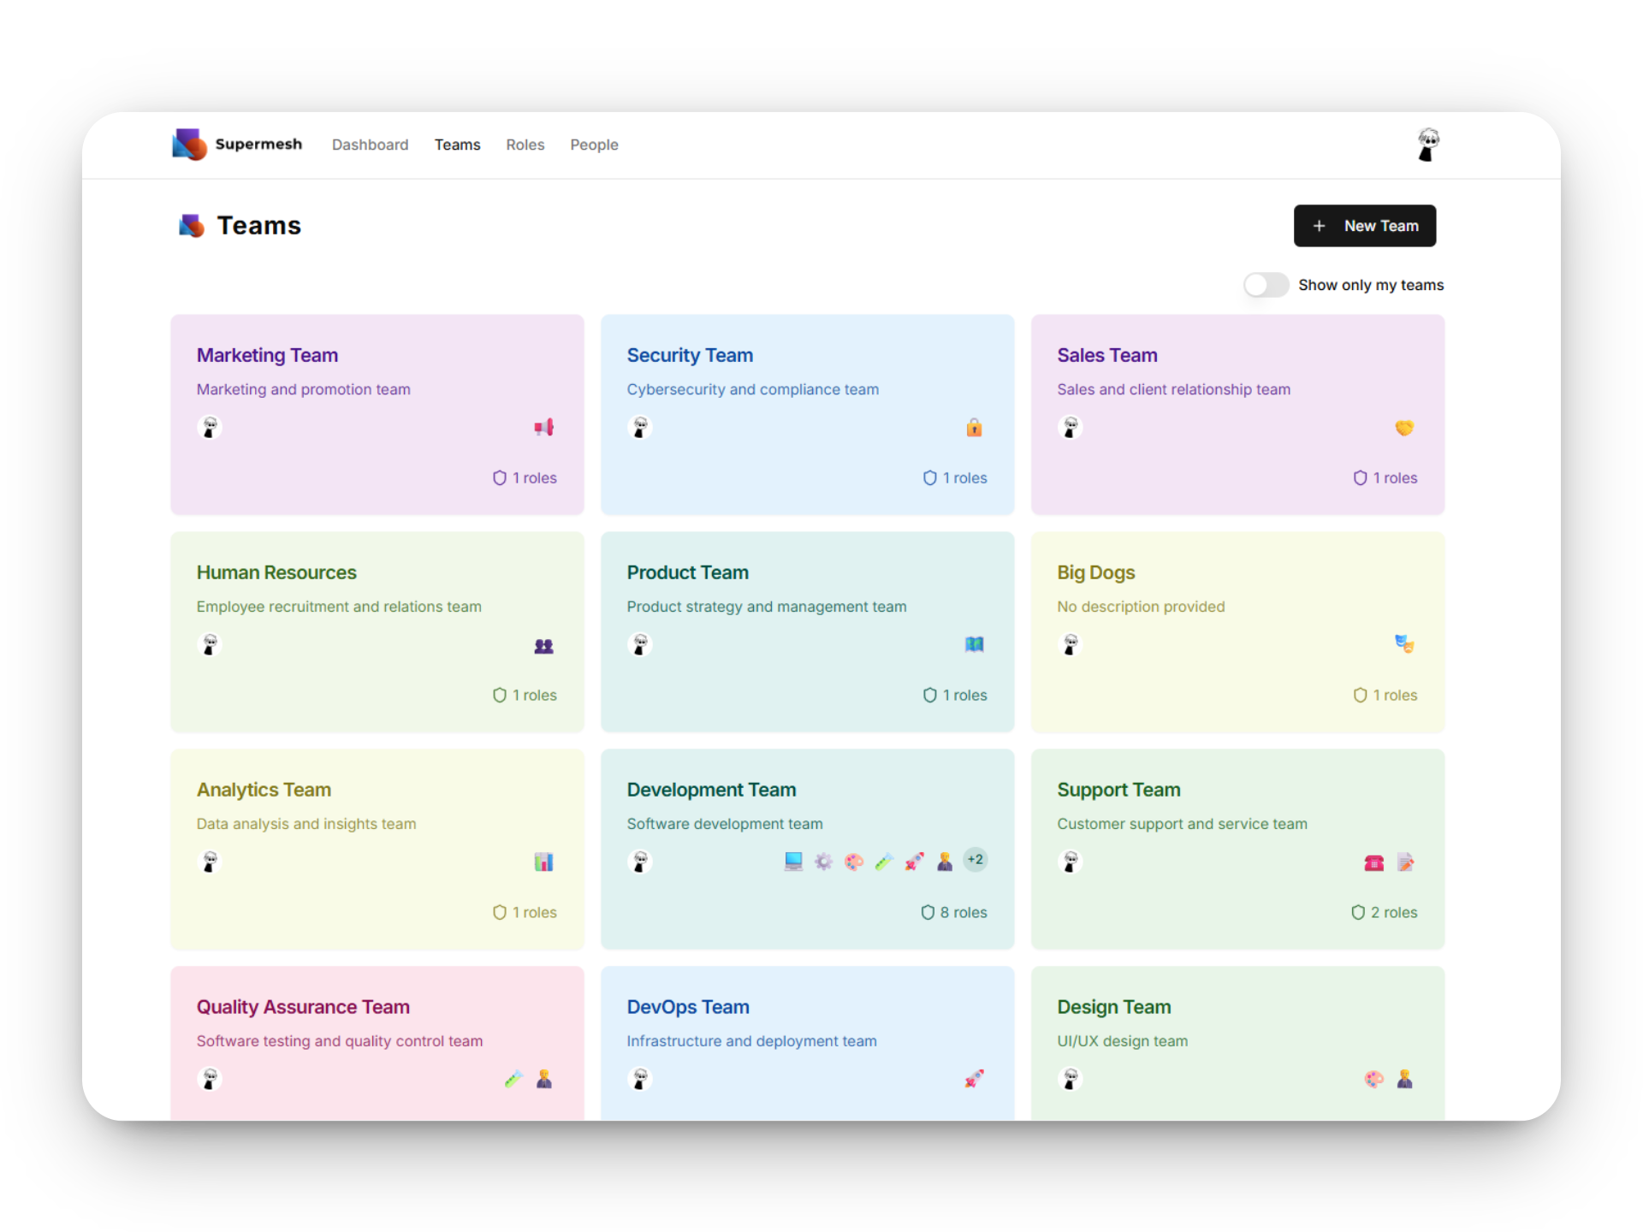Click the red telephone icon on Support Team
Viewport: 1643px width, 1232px height.
1374,862
